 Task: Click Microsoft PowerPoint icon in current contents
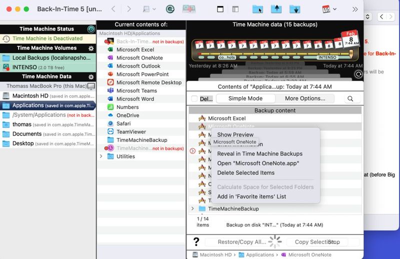point(110,74)
